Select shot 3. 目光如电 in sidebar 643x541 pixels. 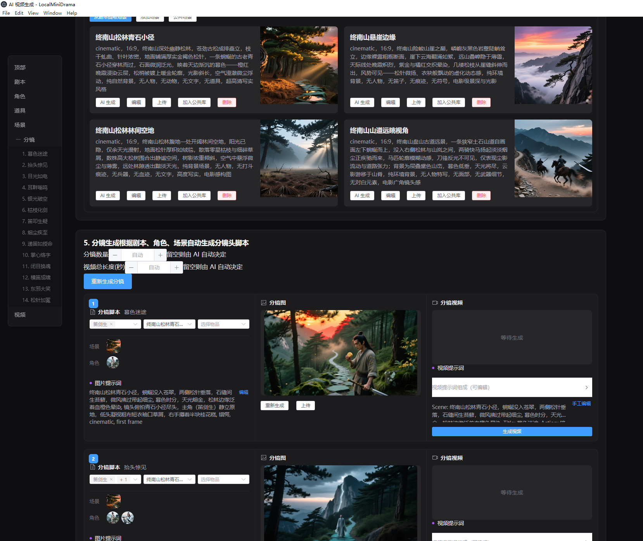click(35, 176)
